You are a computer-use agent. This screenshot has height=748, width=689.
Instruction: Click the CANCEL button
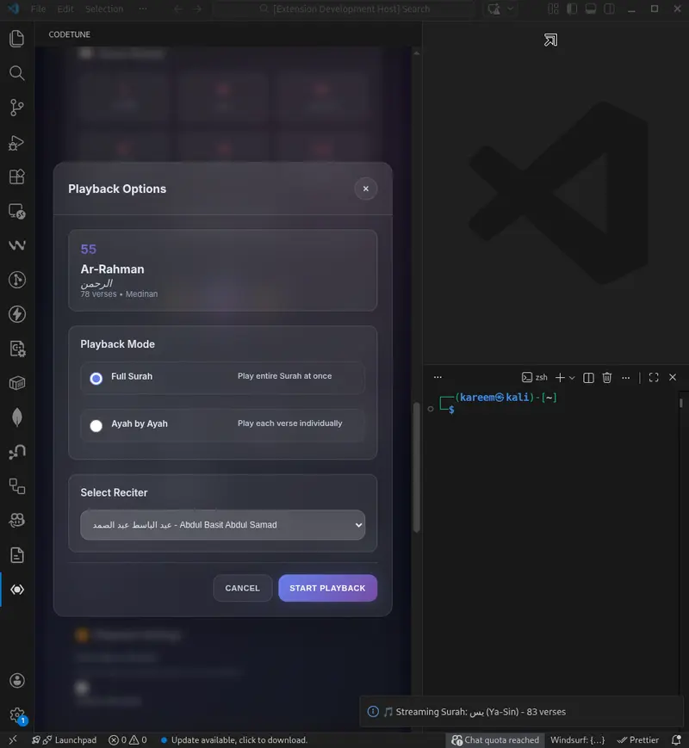click(x=243, y=588)
